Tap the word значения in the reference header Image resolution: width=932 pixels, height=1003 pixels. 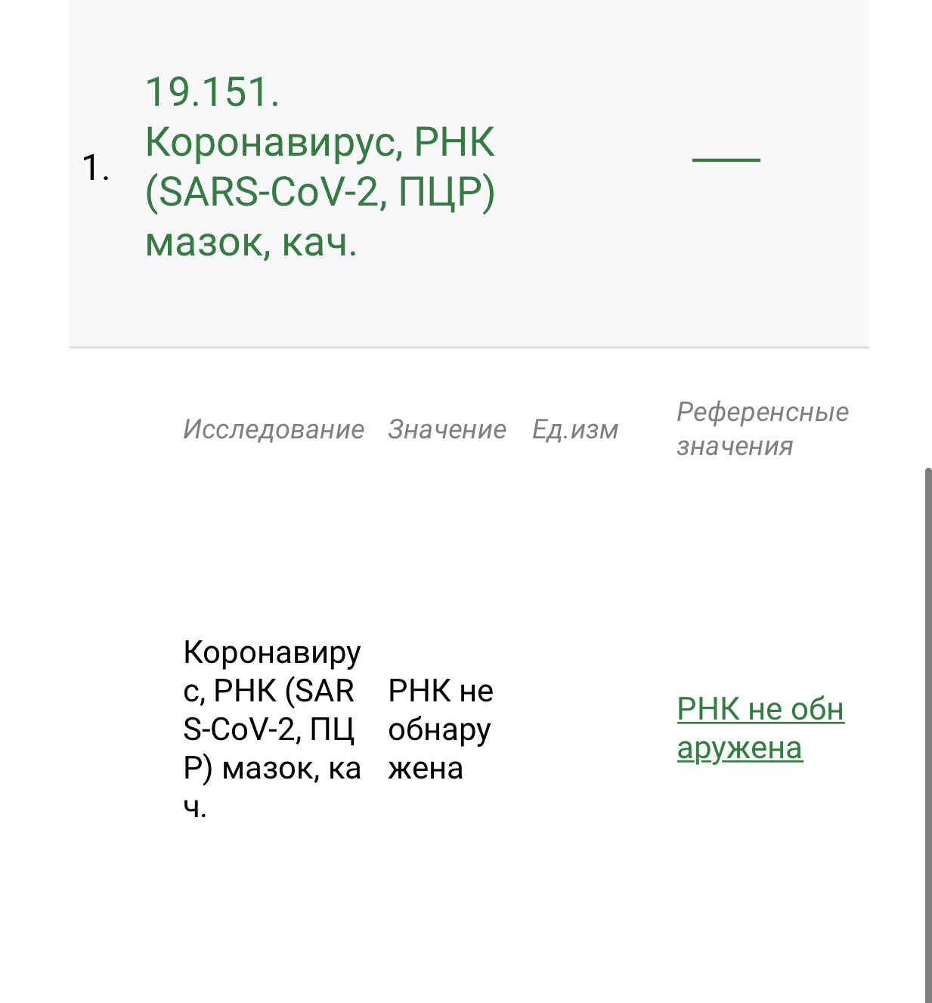[x=735, y=447]
